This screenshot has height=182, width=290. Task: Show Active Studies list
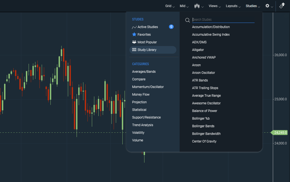pos(147,27)
